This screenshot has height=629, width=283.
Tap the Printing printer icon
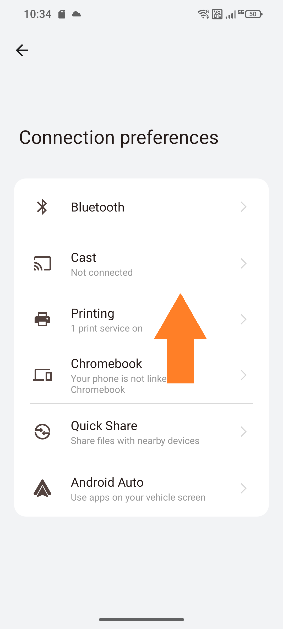[x=42, y=319]
